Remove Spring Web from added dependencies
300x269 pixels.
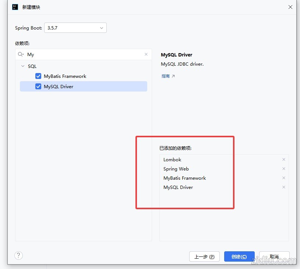(x=283, y=169)
